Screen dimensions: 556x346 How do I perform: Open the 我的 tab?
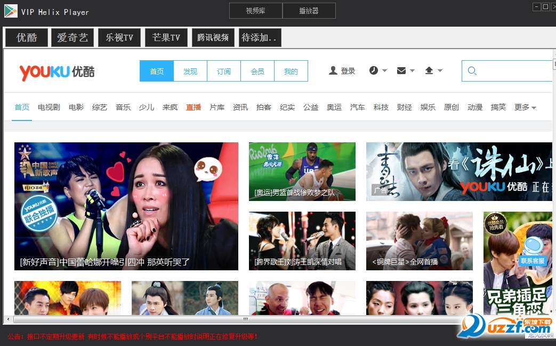(291, 71)
